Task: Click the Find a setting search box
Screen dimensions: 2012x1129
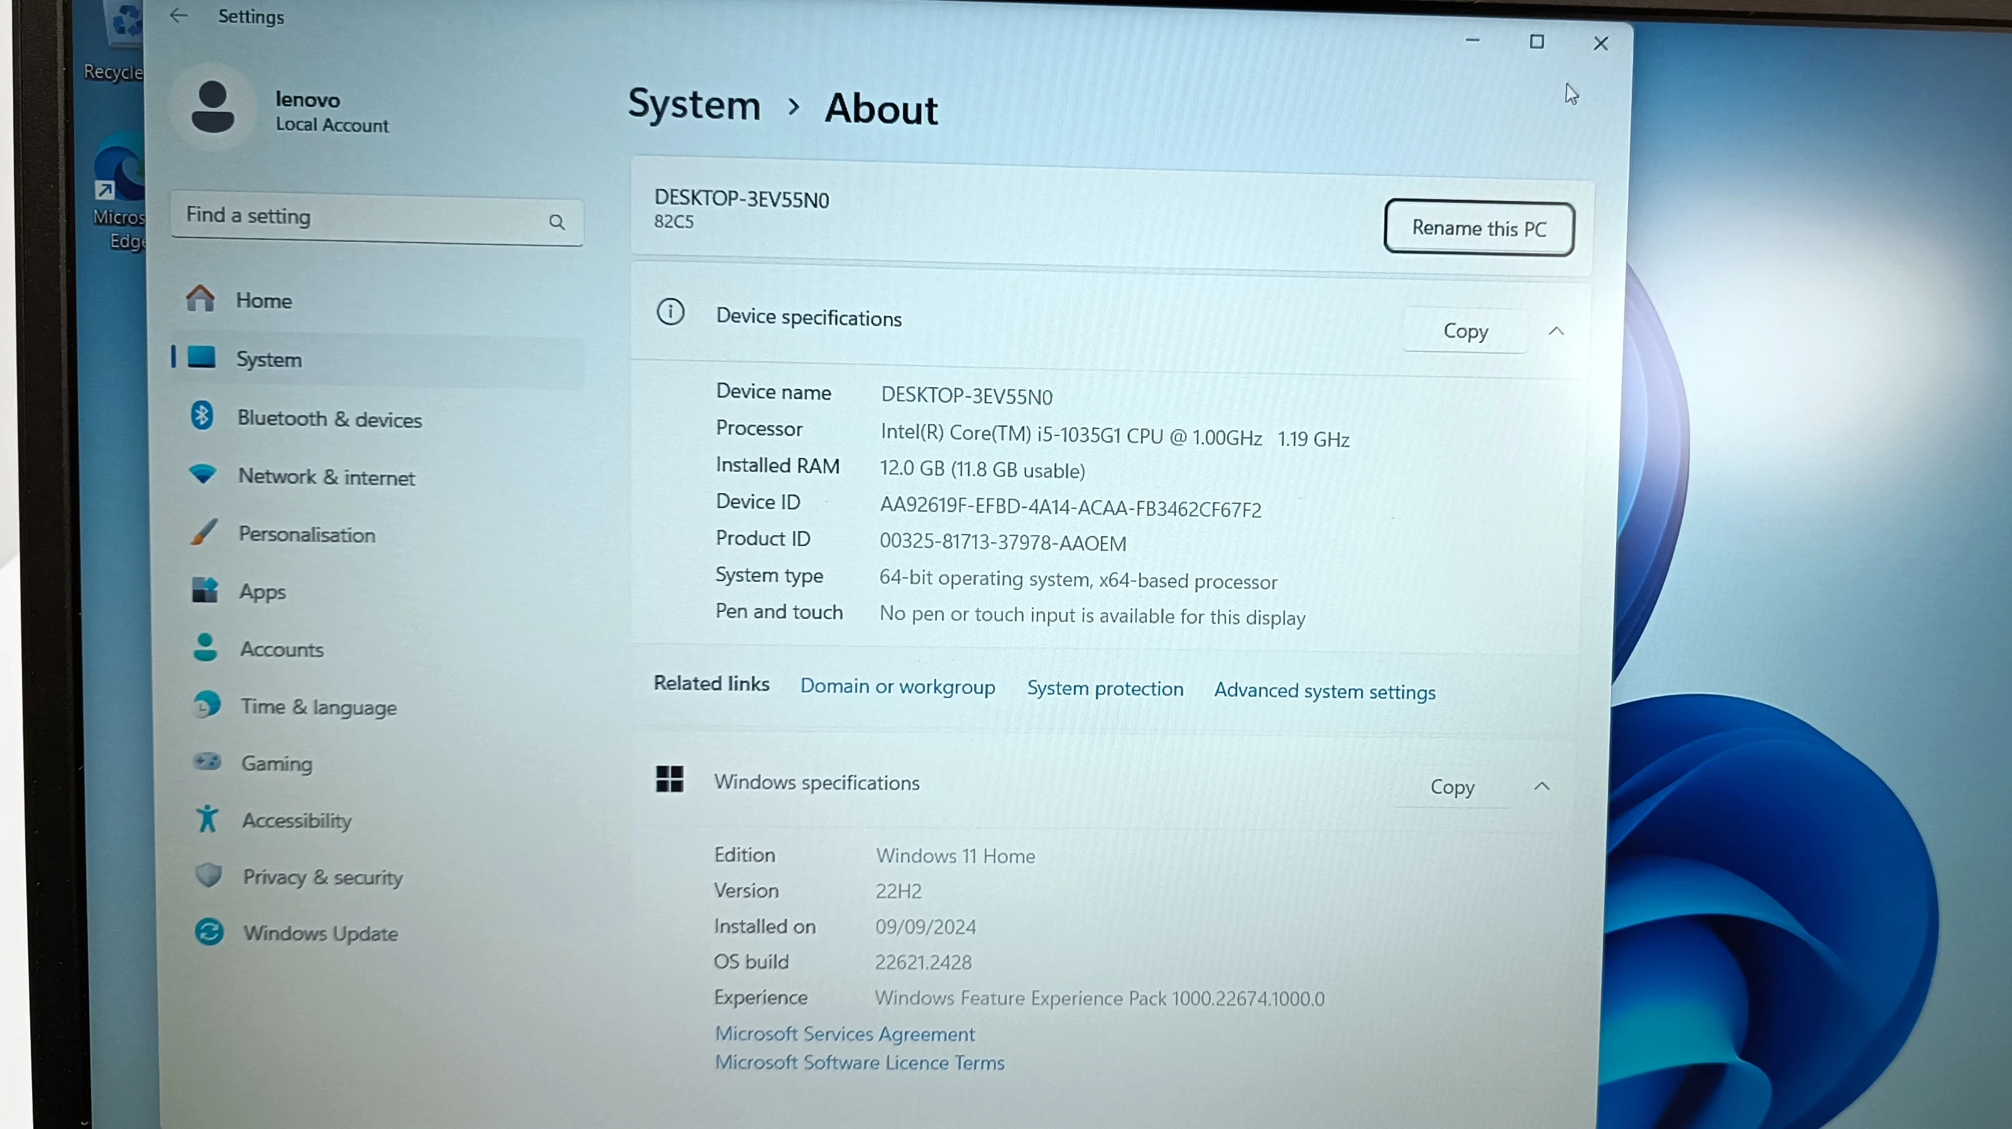Action: coord(376,219)
